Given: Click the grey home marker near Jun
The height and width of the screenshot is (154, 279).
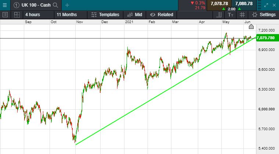Looking at the screenshot, I should (x=251, y=26).
